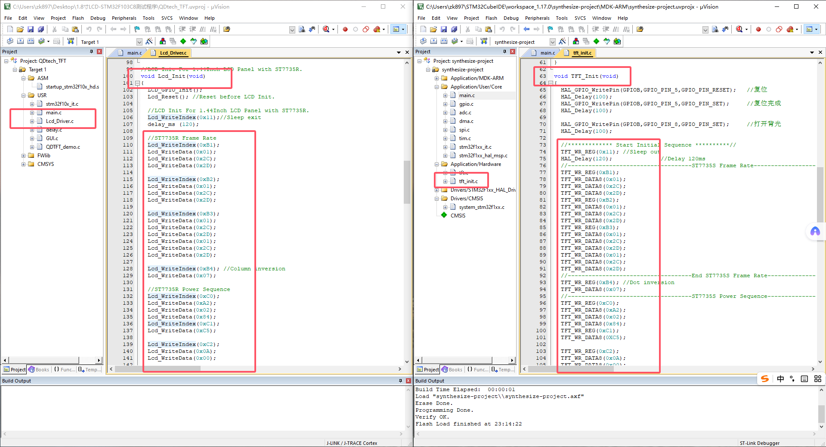Open SVCS menu in synthesize-project window
This screenshot has height=447, width=826.
tap(580, 18)
